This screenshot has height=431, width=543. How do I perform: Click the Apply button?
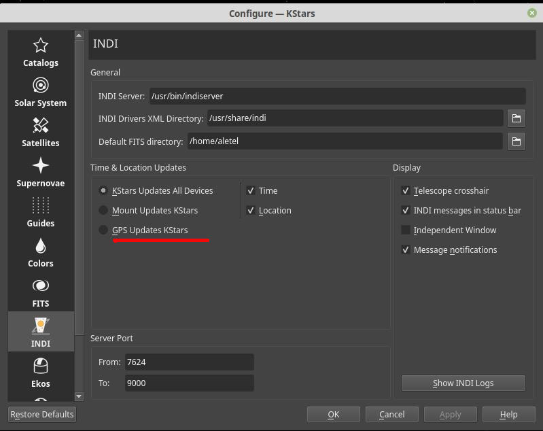click(450, 415)
